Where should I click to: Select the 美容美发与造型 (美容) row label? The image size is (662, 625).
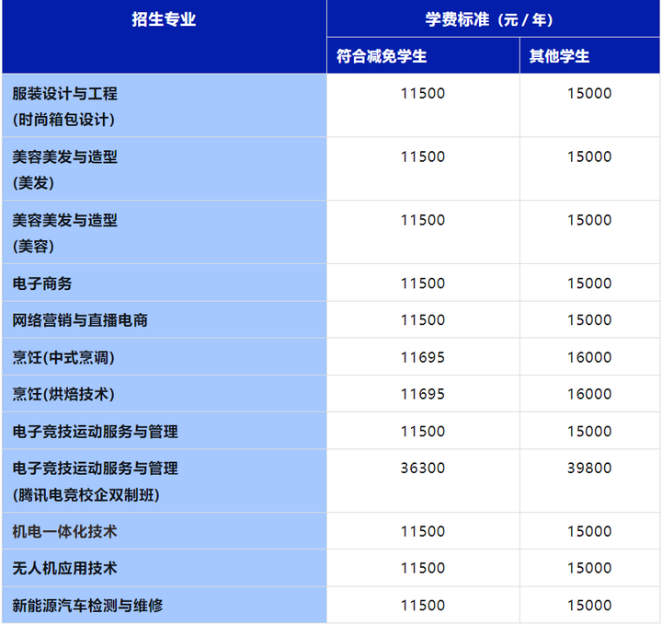65,233
